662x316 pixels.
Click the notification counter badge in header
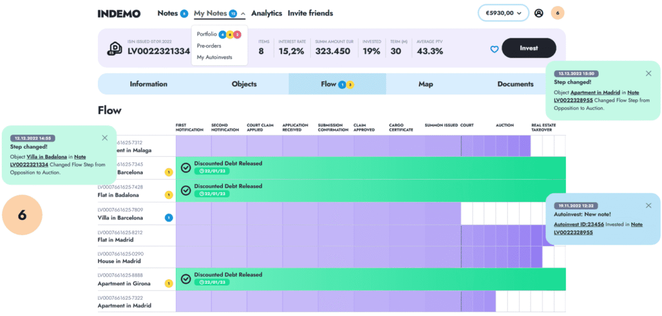(x=557, y=13)
